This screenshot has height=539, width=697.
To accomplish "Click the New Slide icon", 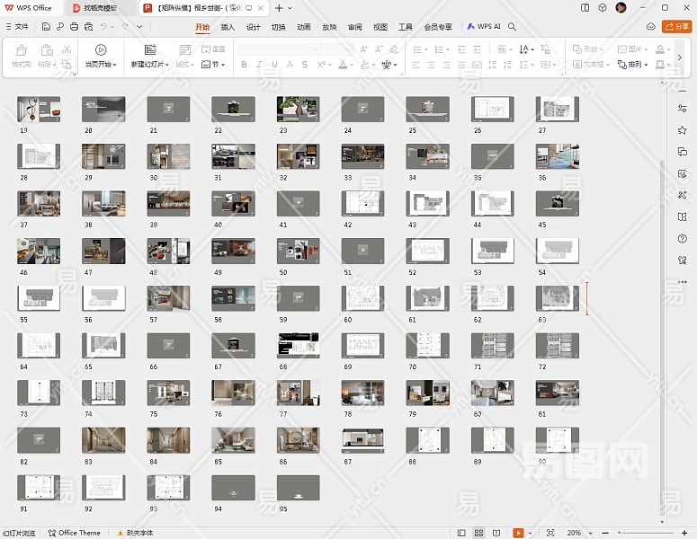I will (x=150, y=50).
